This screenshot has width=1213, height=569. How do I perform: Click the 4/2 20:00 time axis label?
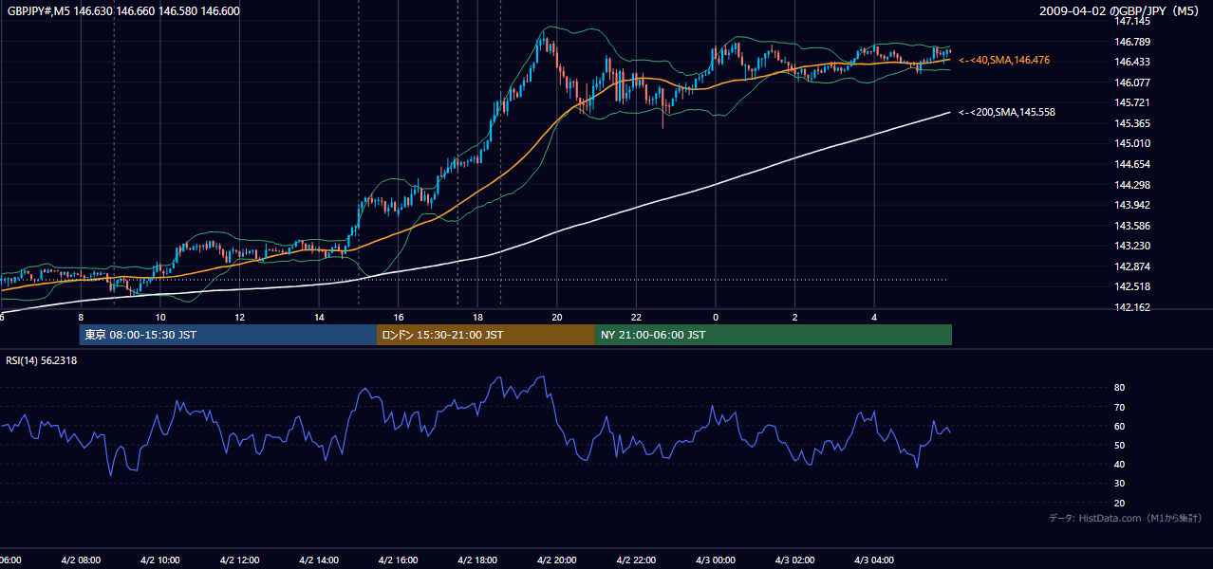click(557, 560)
